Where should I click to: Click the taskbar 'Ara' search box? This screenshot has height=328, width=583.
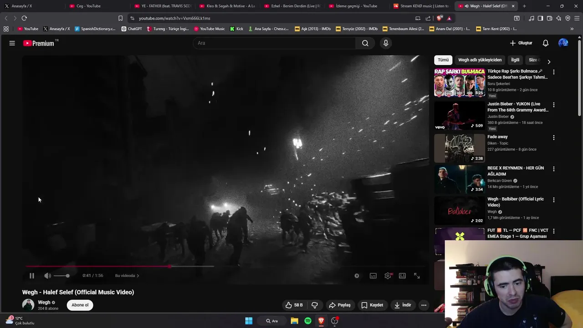pos(272,321)
